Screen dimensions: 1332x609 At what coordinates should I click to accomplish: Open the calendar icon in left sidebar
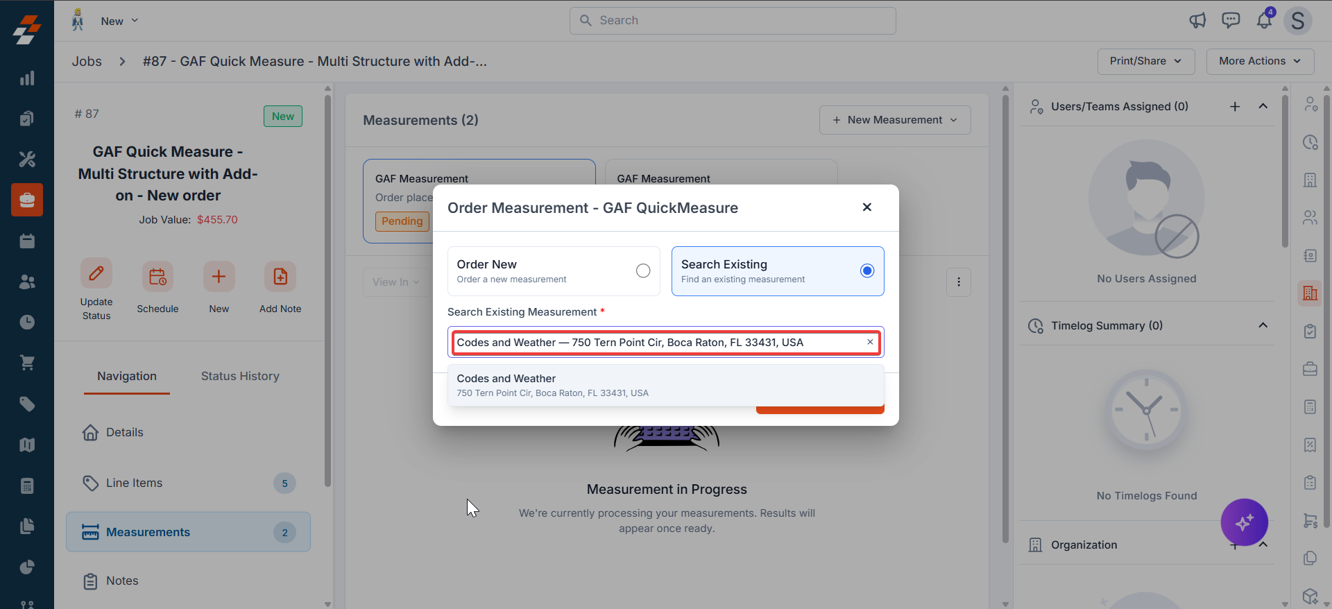point(27,241)
